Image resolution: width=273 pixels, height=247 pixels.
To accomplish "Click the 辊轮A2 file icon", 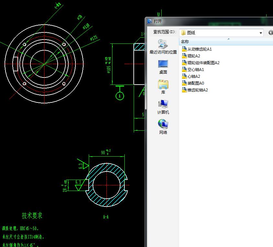I will click(x=184, y=56).
